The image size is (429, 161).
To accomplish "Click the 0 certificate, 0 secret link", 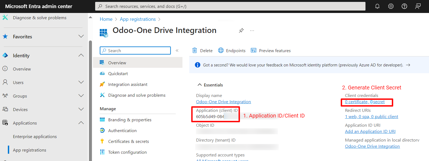I will click(x=365, y=102).
